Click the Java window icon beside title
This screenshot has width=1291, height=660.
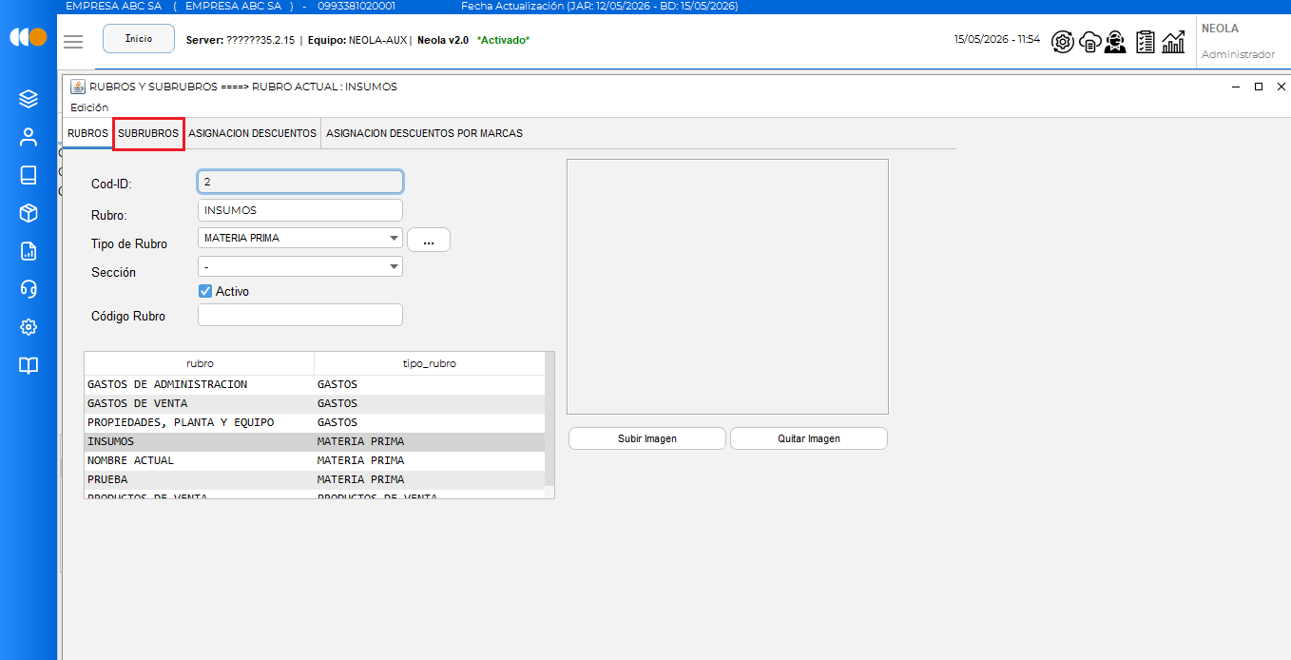pyautogui.click(x=78, y=87)
